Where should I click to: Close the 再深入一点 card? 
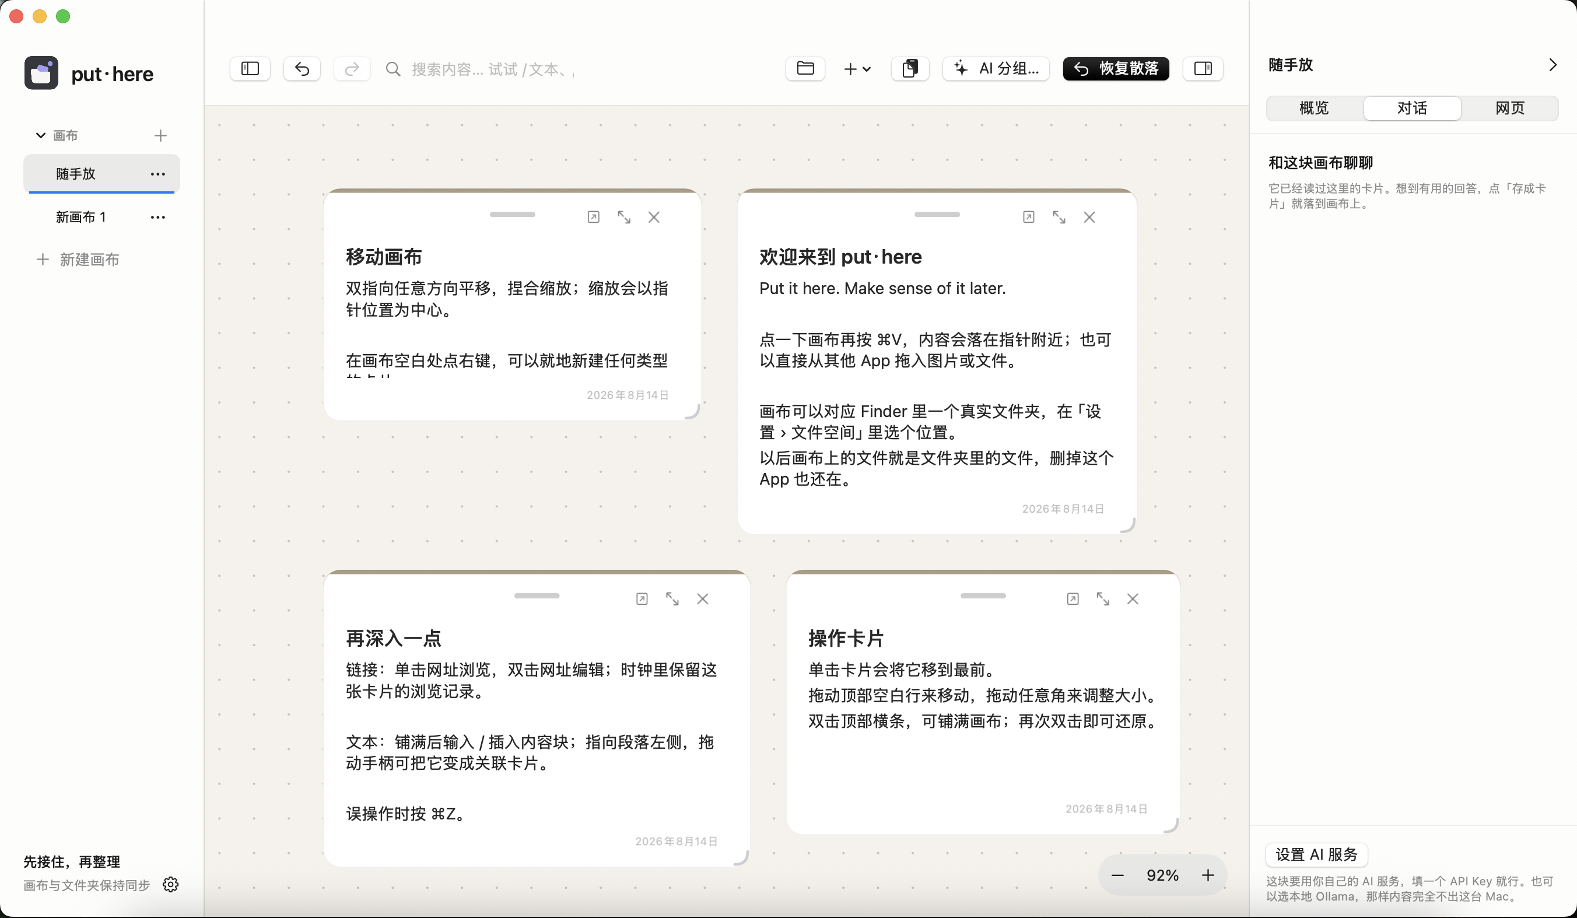(x=703, y=599)
